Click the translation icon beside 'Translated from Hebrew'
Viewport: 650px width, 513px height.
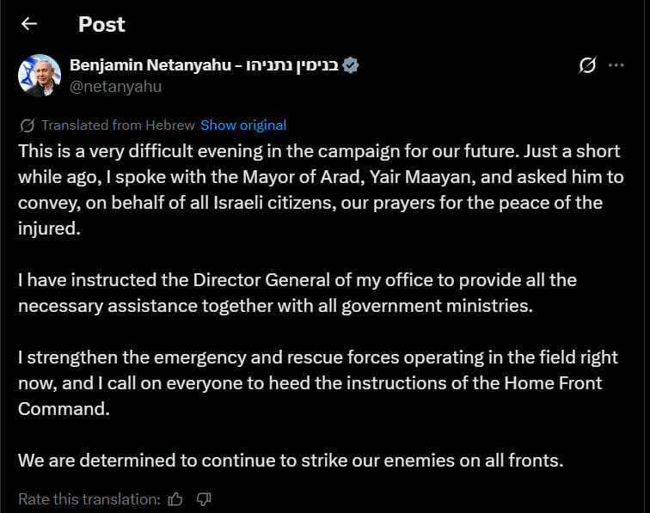27,125
